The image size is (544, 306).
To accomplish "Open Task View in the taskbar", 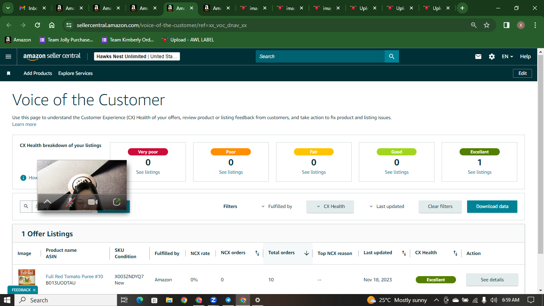I will click(124, 300).
